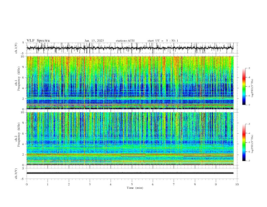
Task: Click the "station=ATH" header label
Action: coord(125,41)
